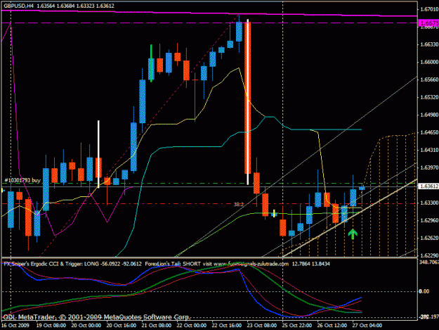Screen dimensions: 439x330
Task: Click the 27 Oct 04:00 time label
Action: tap(367, 326)
